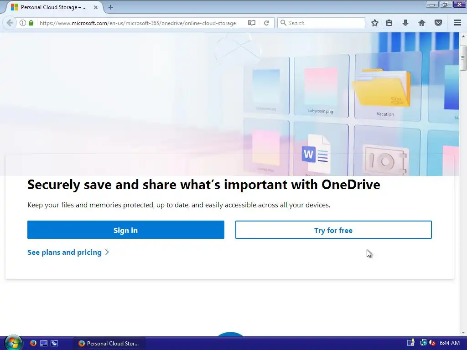
Task: Click the babyroom.png image tile
Action: 321,86
